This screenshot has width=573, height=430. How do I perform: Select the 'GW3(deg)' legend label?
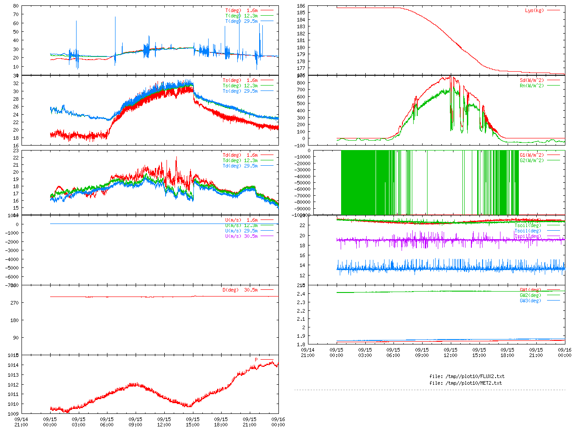(530, 301)
